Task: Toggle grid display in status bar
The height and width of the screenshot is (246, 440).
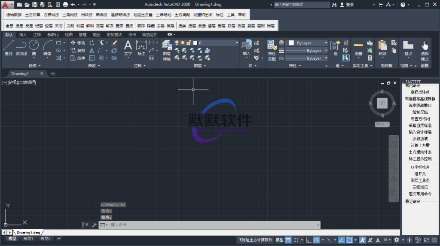Action: pos(288,240)
